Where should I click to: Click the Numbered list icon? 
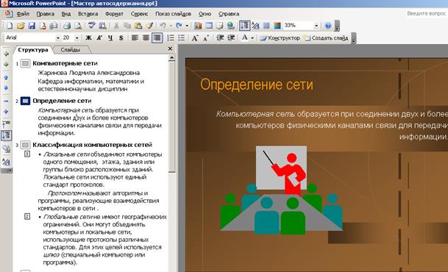coord(171,37)
